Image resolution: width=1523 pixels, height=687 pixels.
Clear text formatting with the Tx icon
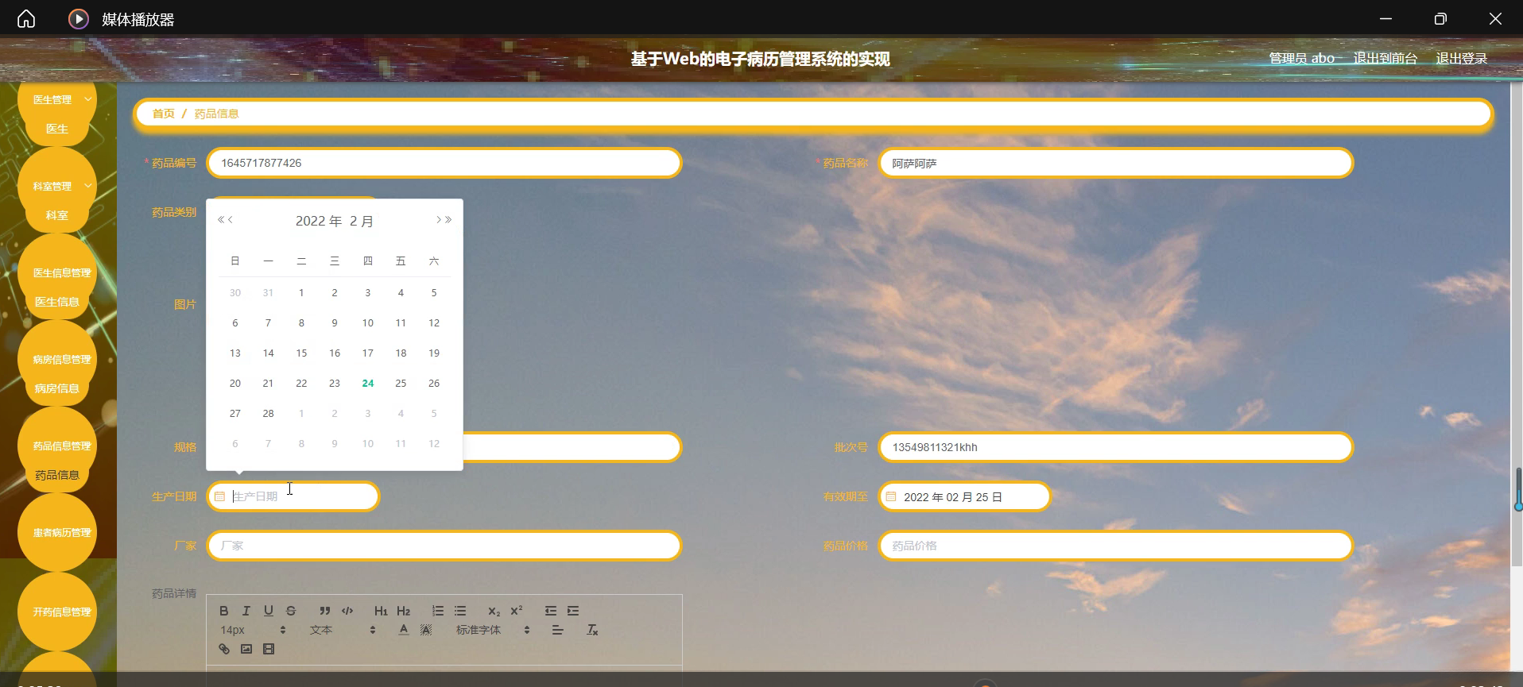pyautogui.click(x=592, y=630)
